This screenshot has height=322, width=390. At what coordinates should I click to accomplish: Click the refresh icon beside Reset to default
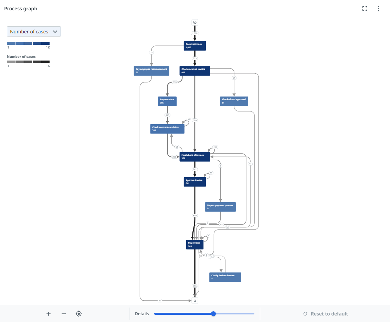point(305,314)
